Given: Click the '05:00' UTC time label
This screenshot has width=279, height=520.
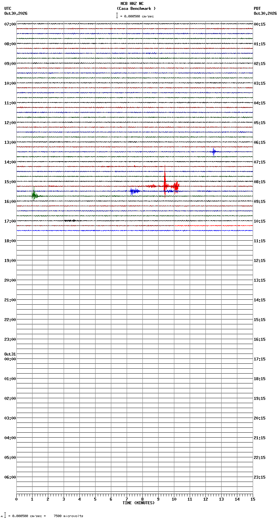Looking at the screenshot, I should pos(10,458).
